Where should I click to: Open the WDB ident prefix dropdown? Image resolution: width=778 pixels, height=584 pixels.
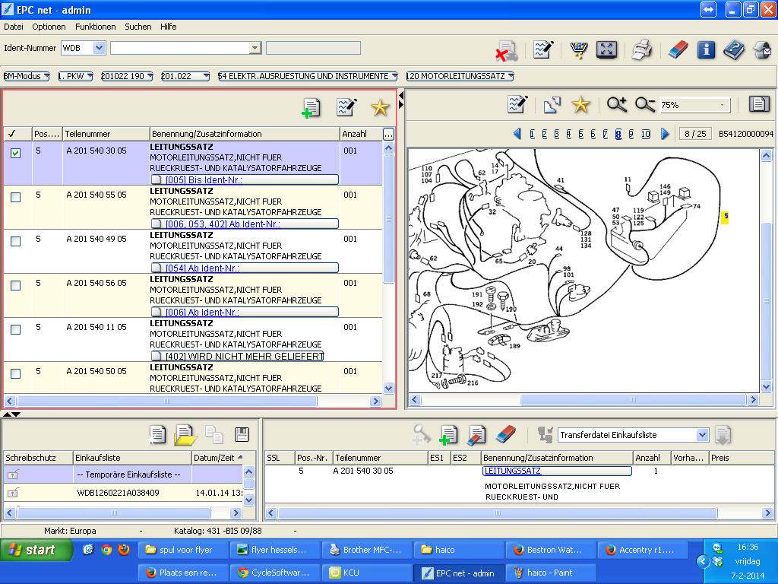tap(99, 48)
